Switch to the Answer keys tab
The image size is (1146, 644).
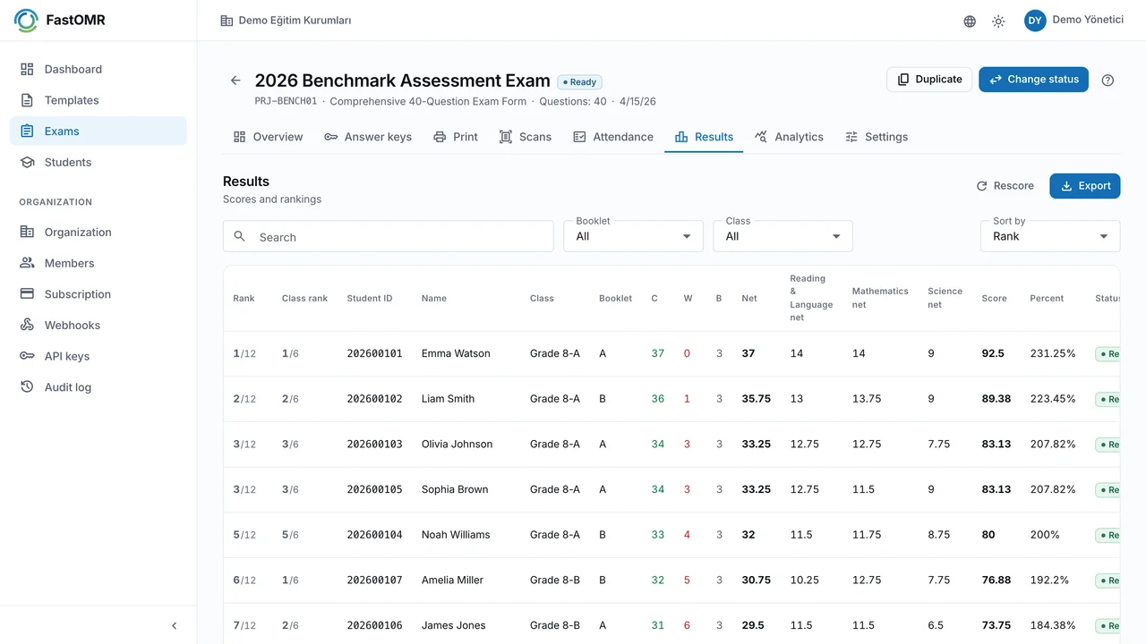(x=368, y=137)
